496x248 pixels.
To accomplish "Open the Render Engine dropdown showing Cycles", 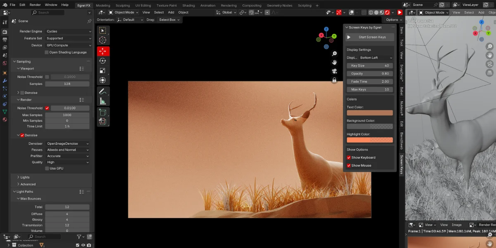I will [x=67, y=31].
